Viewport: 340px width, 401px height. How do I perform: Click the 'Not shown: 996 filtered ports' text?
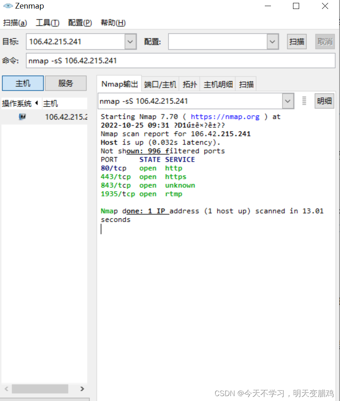pos(163,151)
